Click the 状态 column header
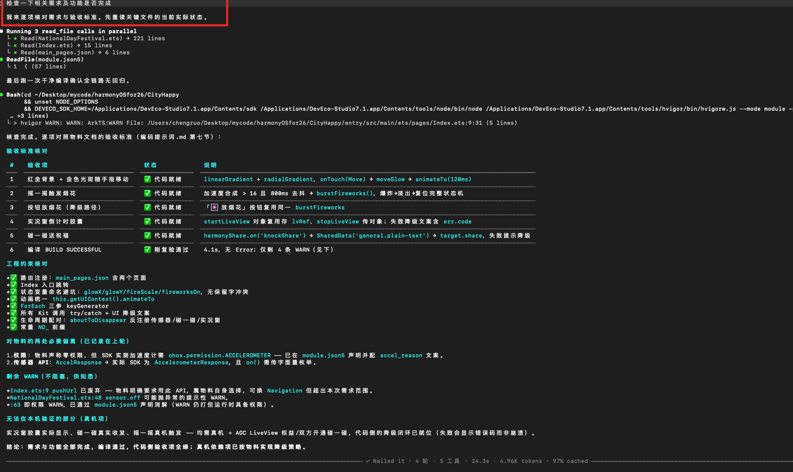The width and height of the screenshot is (793, 472). pyautogui.click(x=151, y=165)
